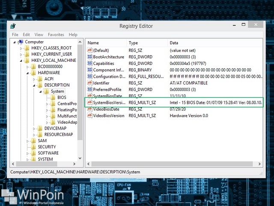Sort values by the Type column header
This screenshot has width=274, height=206.
coord(147,43)
